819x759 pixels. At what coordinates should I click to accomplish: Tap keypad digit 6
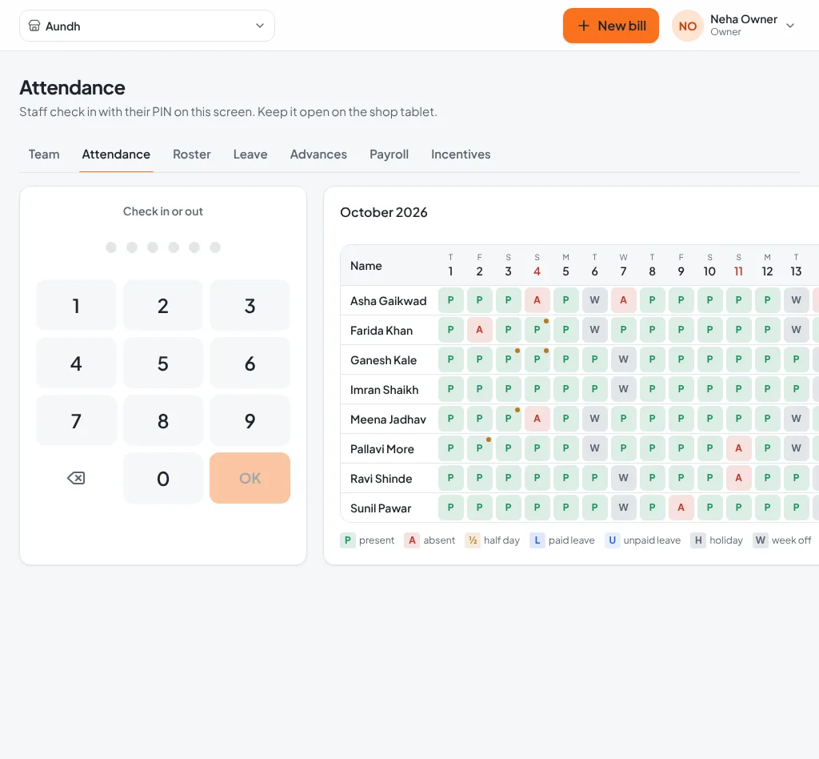250,363
